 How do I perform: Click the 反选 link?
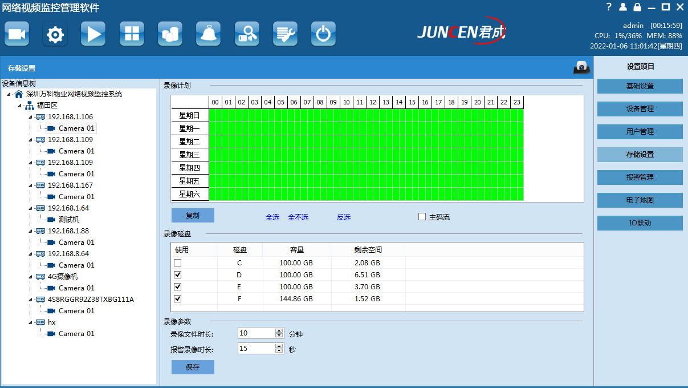click(344, 217)
